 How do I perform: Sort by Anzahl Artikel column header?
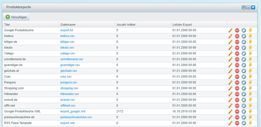click(x=143, y=25)
